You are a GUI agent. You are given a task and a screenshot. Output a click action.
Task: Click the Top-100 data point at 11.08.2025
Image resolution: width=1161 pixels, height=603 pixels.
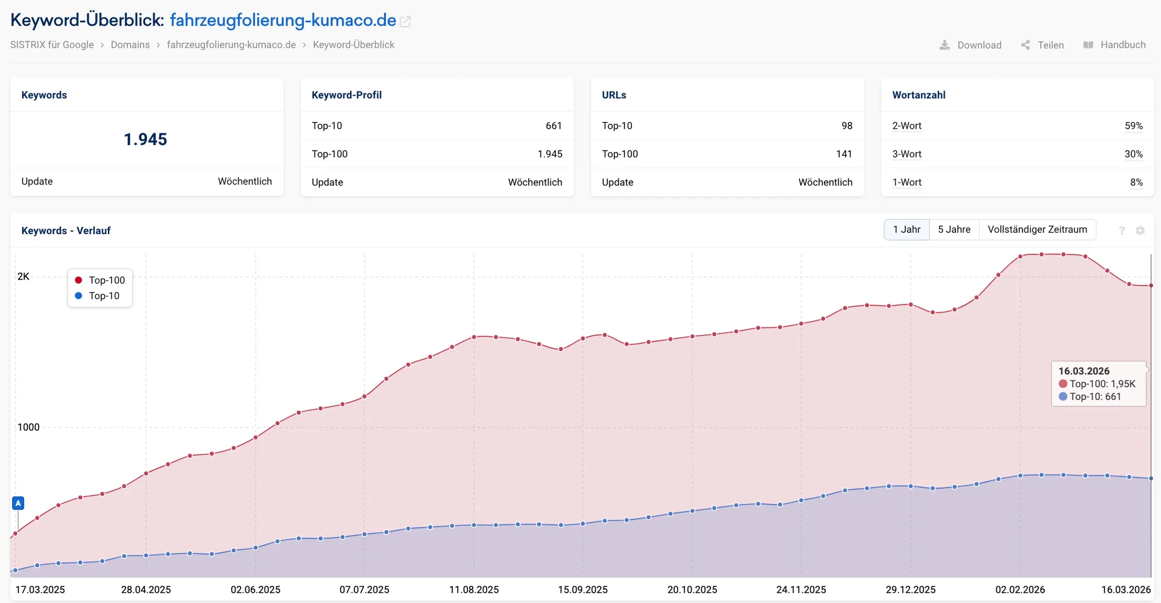474,337
